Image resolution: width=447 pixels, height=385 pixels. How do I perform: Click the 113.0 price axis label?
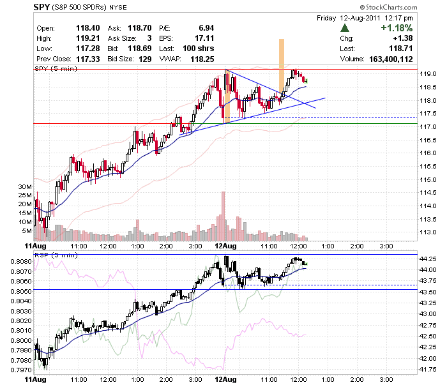point(428,232)
